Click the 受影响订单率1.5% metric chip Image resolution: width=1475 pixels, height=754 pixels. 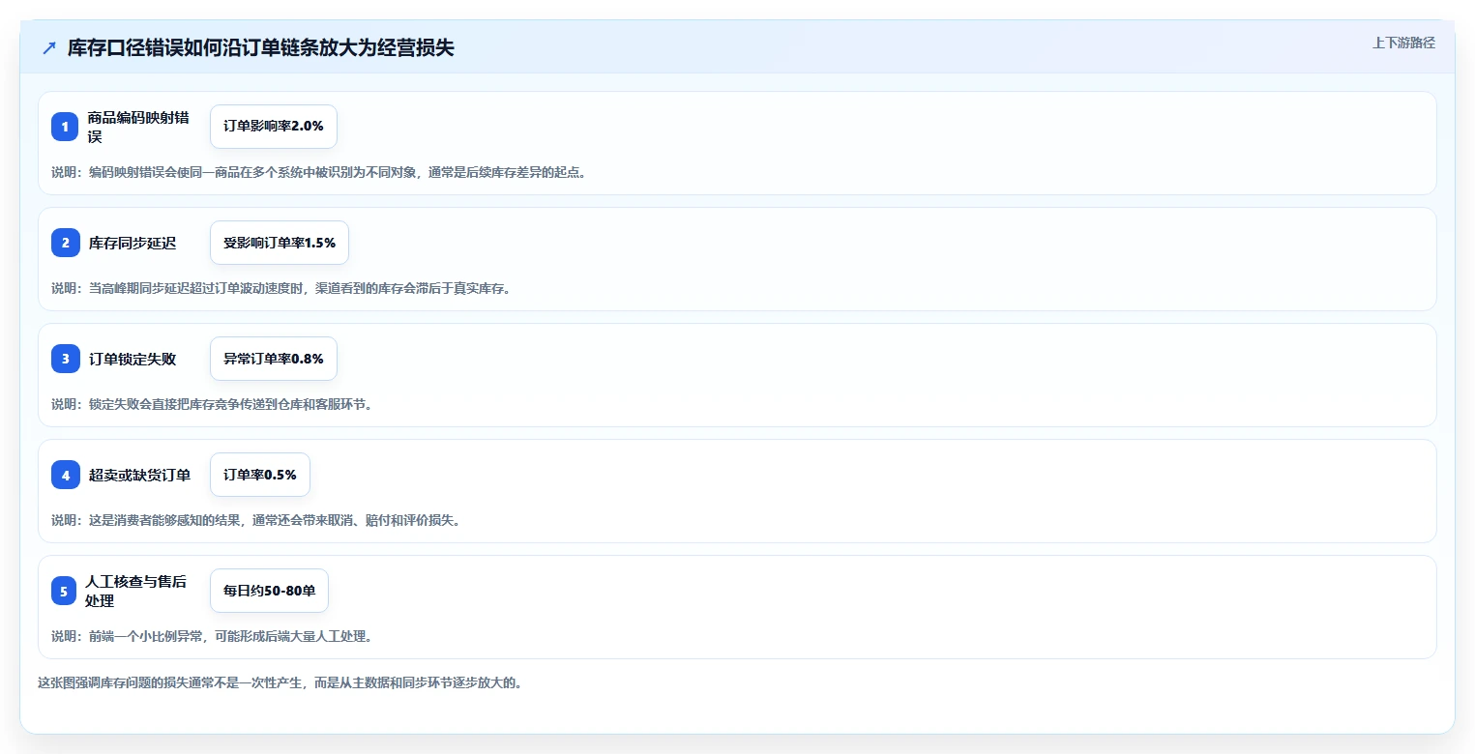[x=280, y=243]
